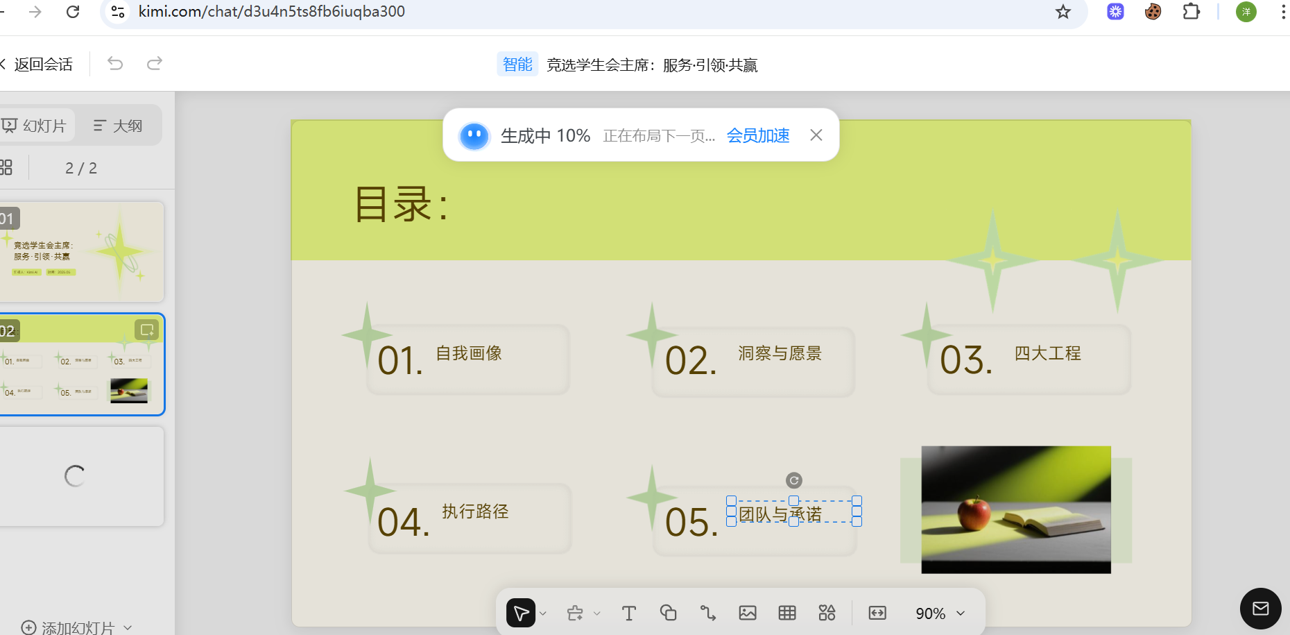1290x635 pixels.
Task: Select the Connector line tool
Action: coord(707,613)
